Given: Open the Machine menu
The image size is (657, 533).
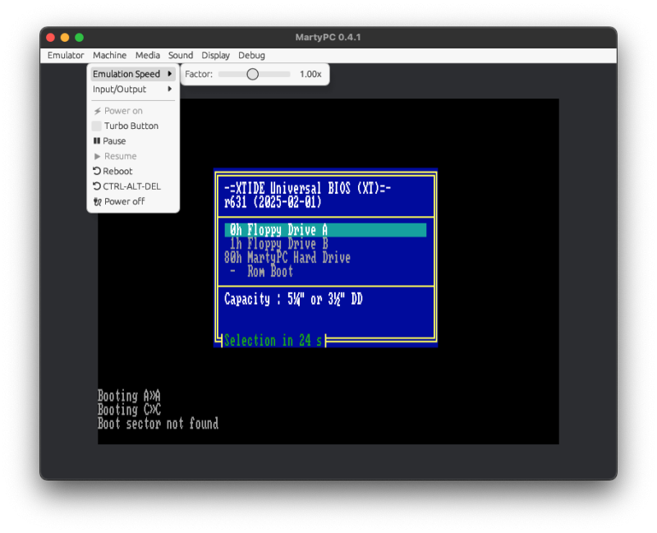Looking at the screenshot, I should 109,55.
